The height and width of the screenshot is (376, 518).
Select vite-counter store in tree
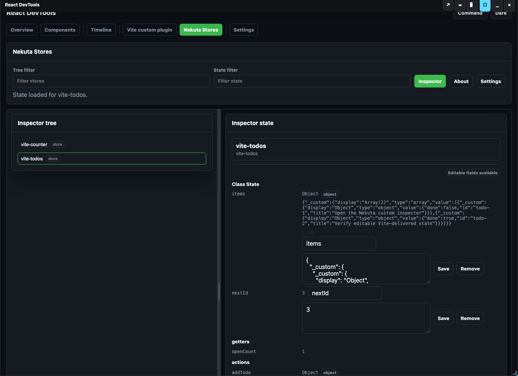tap(112, 144)
